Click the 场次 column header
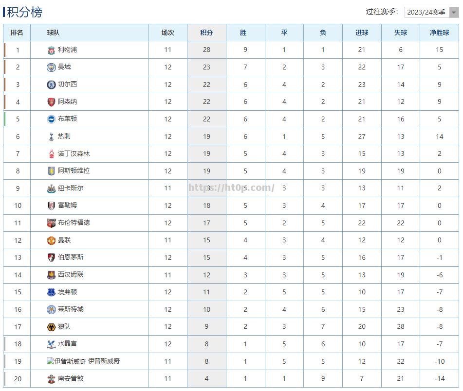The image size is (463, 391). pyautogui.click(x=167, y=33)
